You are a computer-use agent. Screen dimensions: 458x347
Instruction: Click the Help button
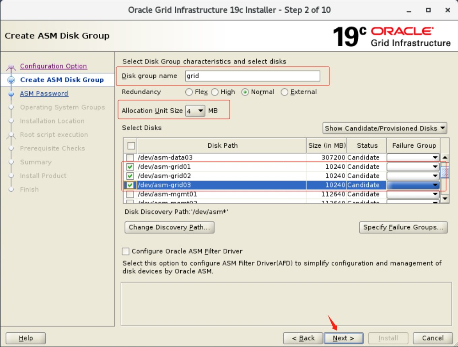click(x=26, y=338)
